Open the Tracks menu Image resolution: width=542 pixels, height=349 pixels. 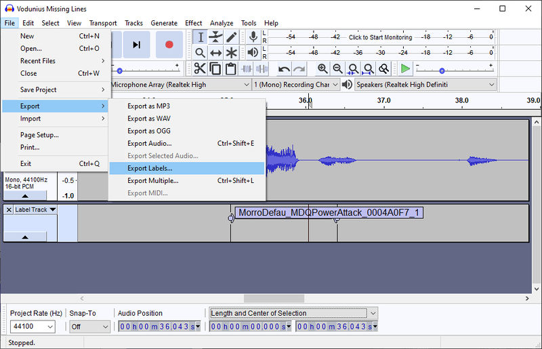coord(133,23)
